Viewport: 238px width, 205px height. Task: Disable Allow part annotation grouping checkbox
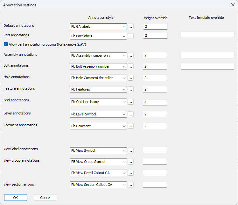pos(6,44)
